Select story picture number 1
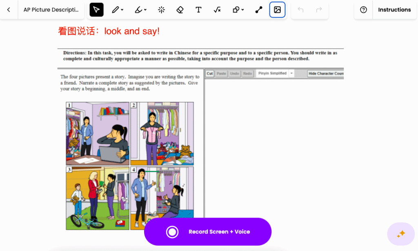418x251 pixels. pos(98,134)
